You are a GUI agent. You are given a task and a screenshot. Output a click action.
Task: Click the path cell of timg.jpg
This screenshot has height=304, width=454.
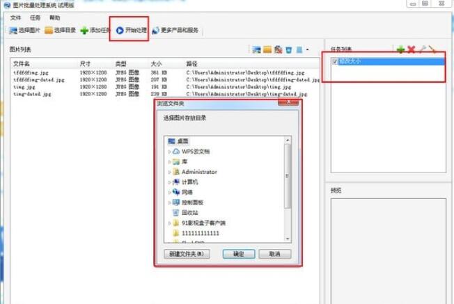click(x=239, y=87)
